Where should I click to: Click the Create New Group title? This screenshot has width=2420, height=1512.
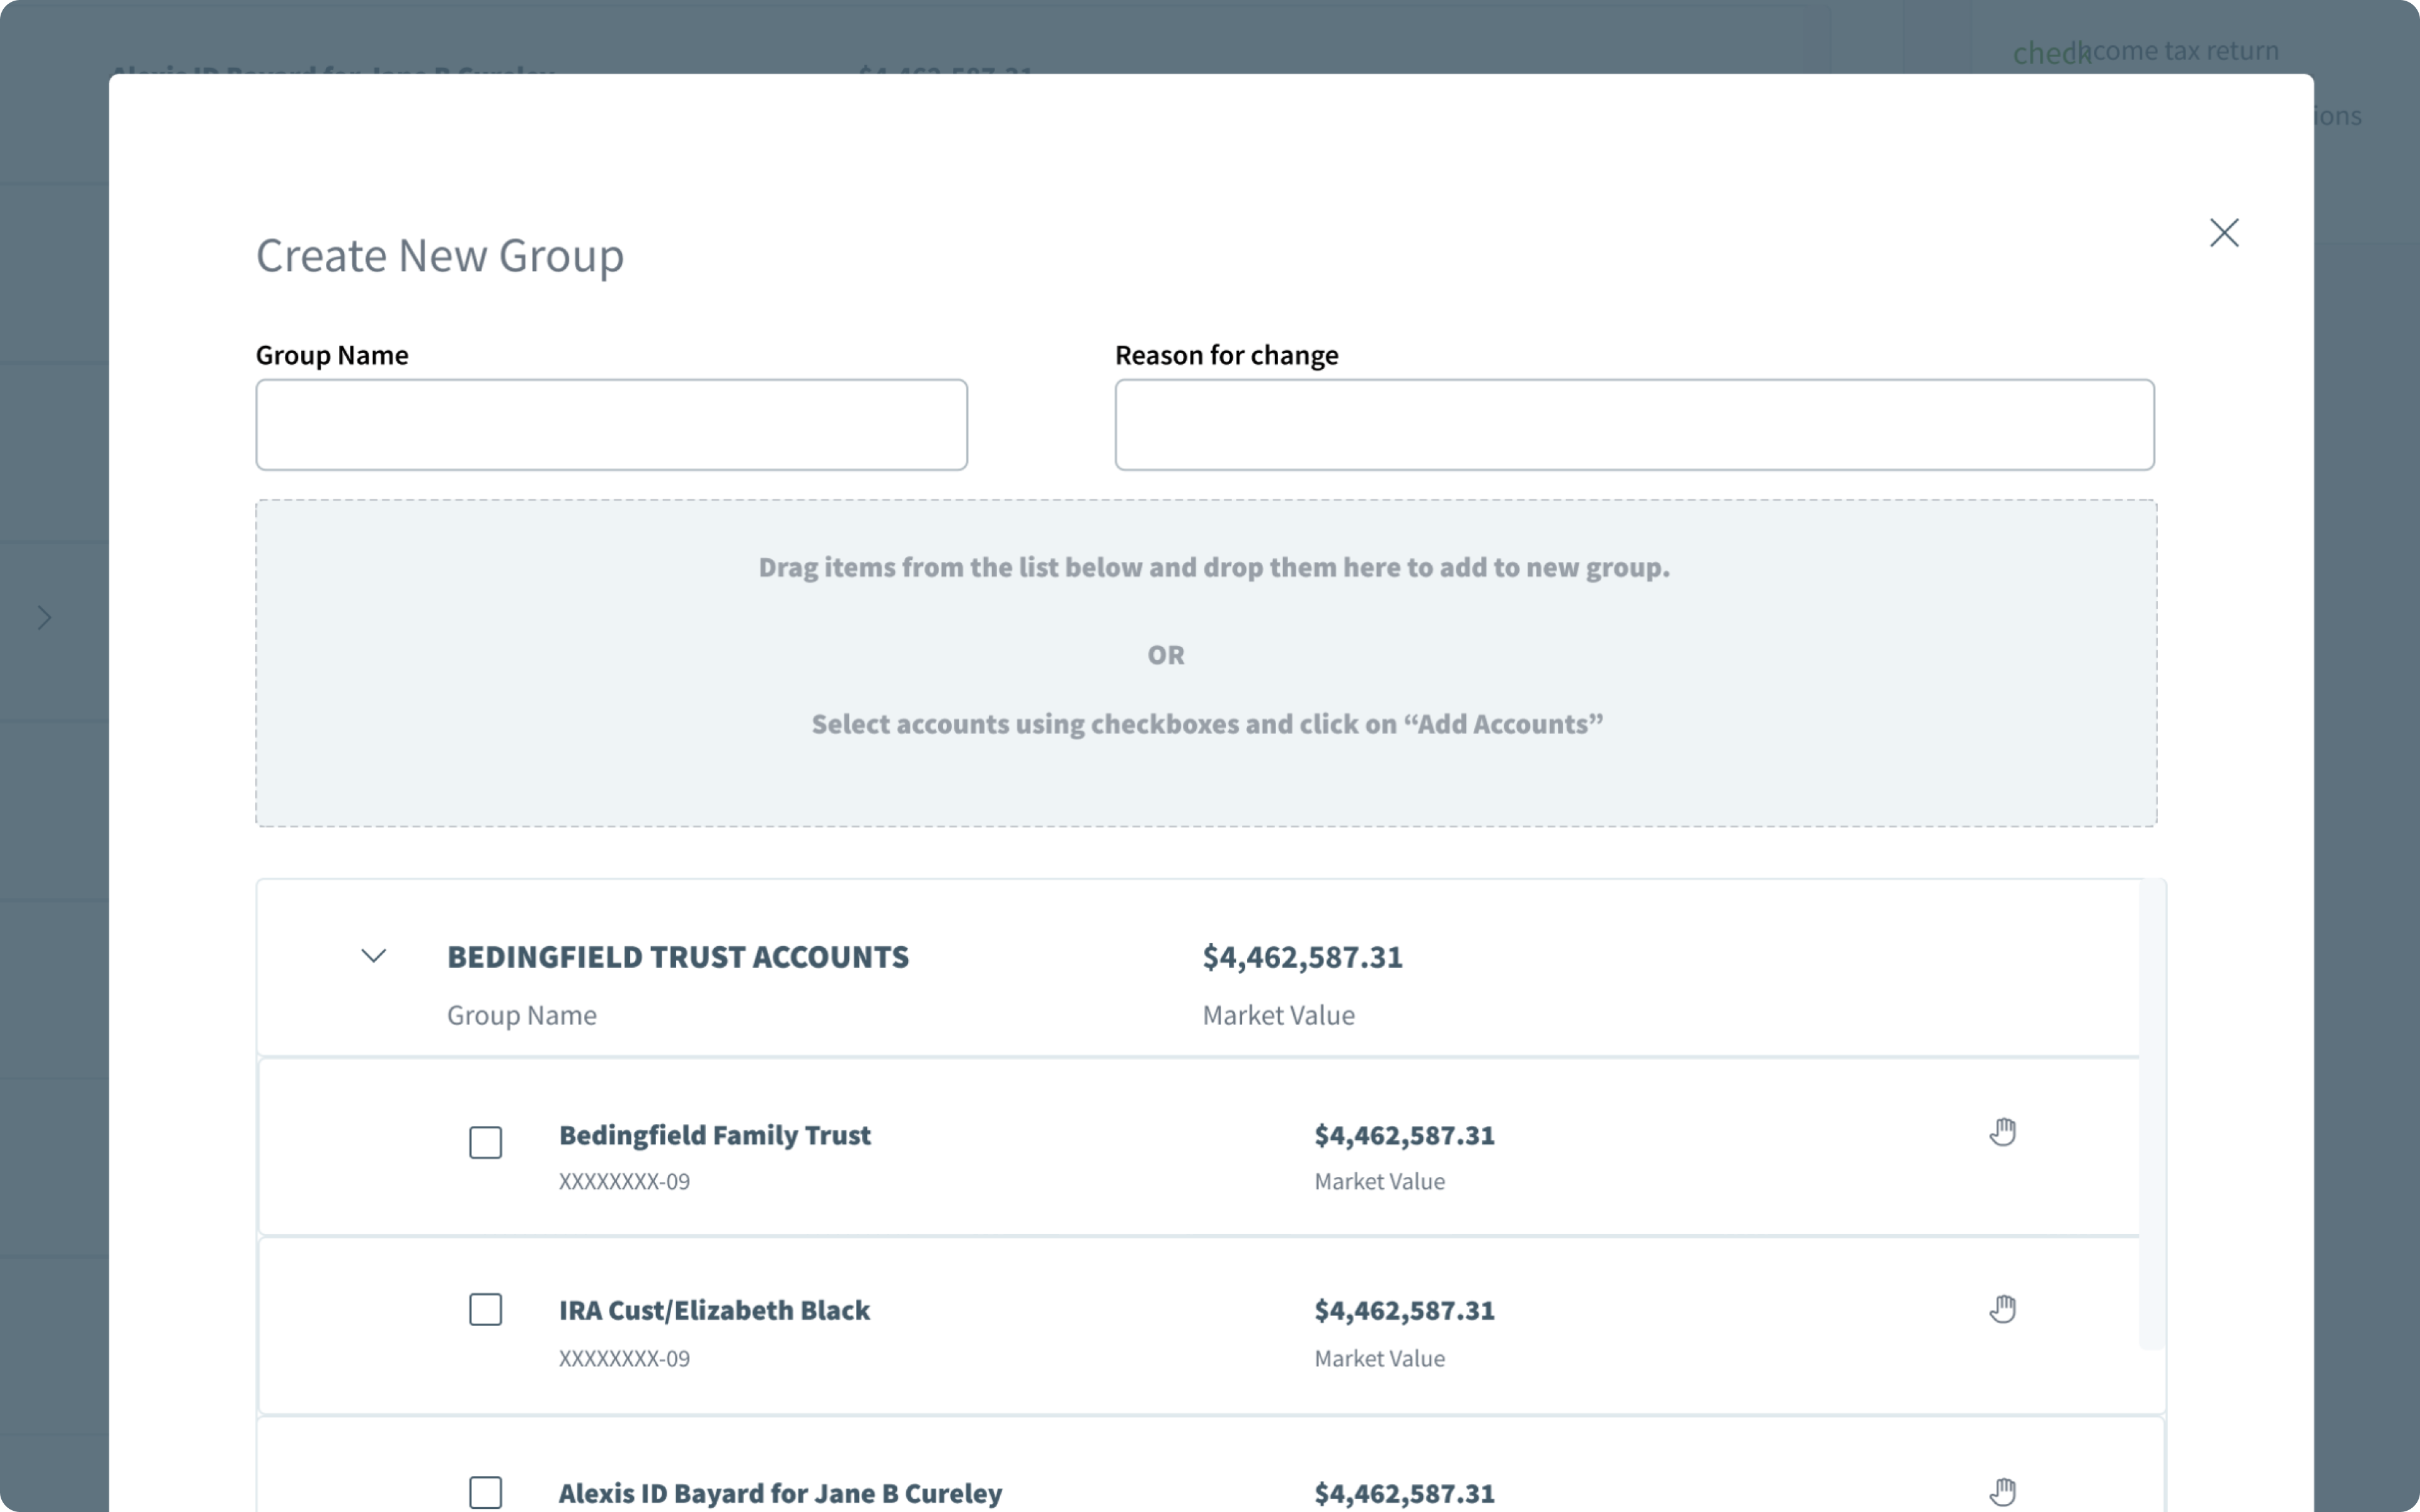(x=440, y=256)
